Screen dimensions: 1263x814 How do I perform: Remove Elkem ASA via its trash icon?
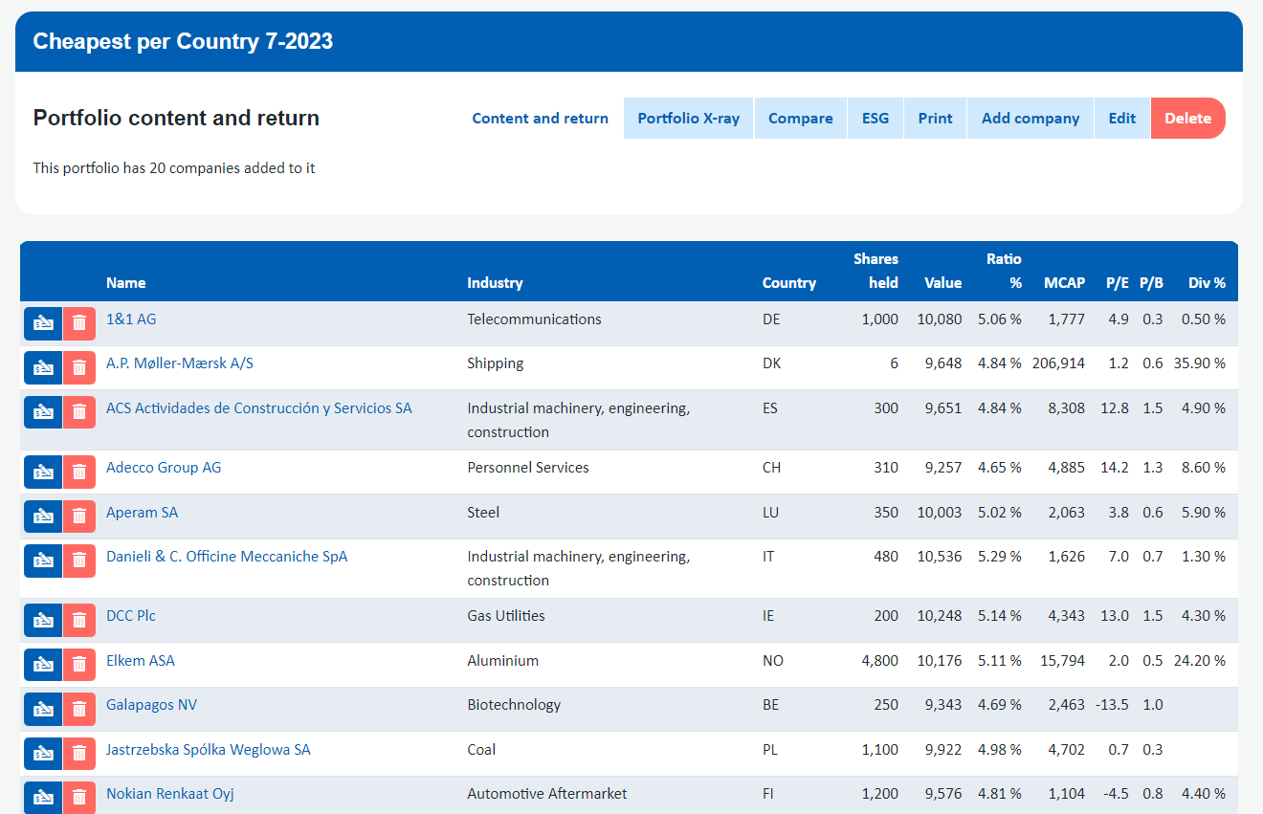tap(79, 665)
